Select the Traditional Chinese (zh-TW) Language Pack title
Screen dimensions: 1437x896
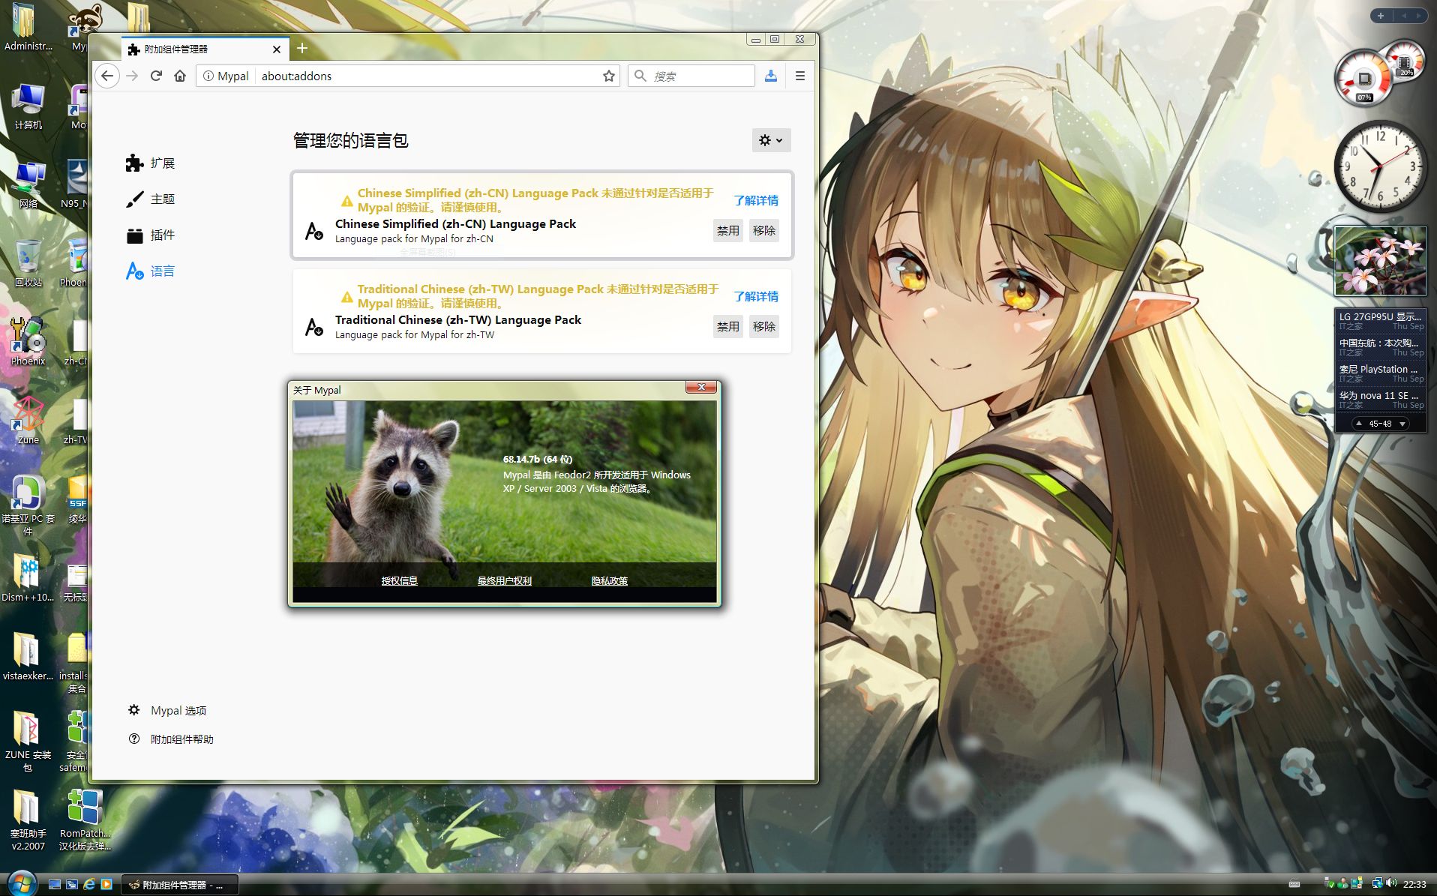click(x=458, y=319)
